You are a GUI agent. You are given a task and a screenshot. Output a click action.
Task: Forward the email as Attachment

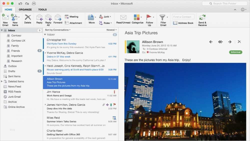coord(73,23)
